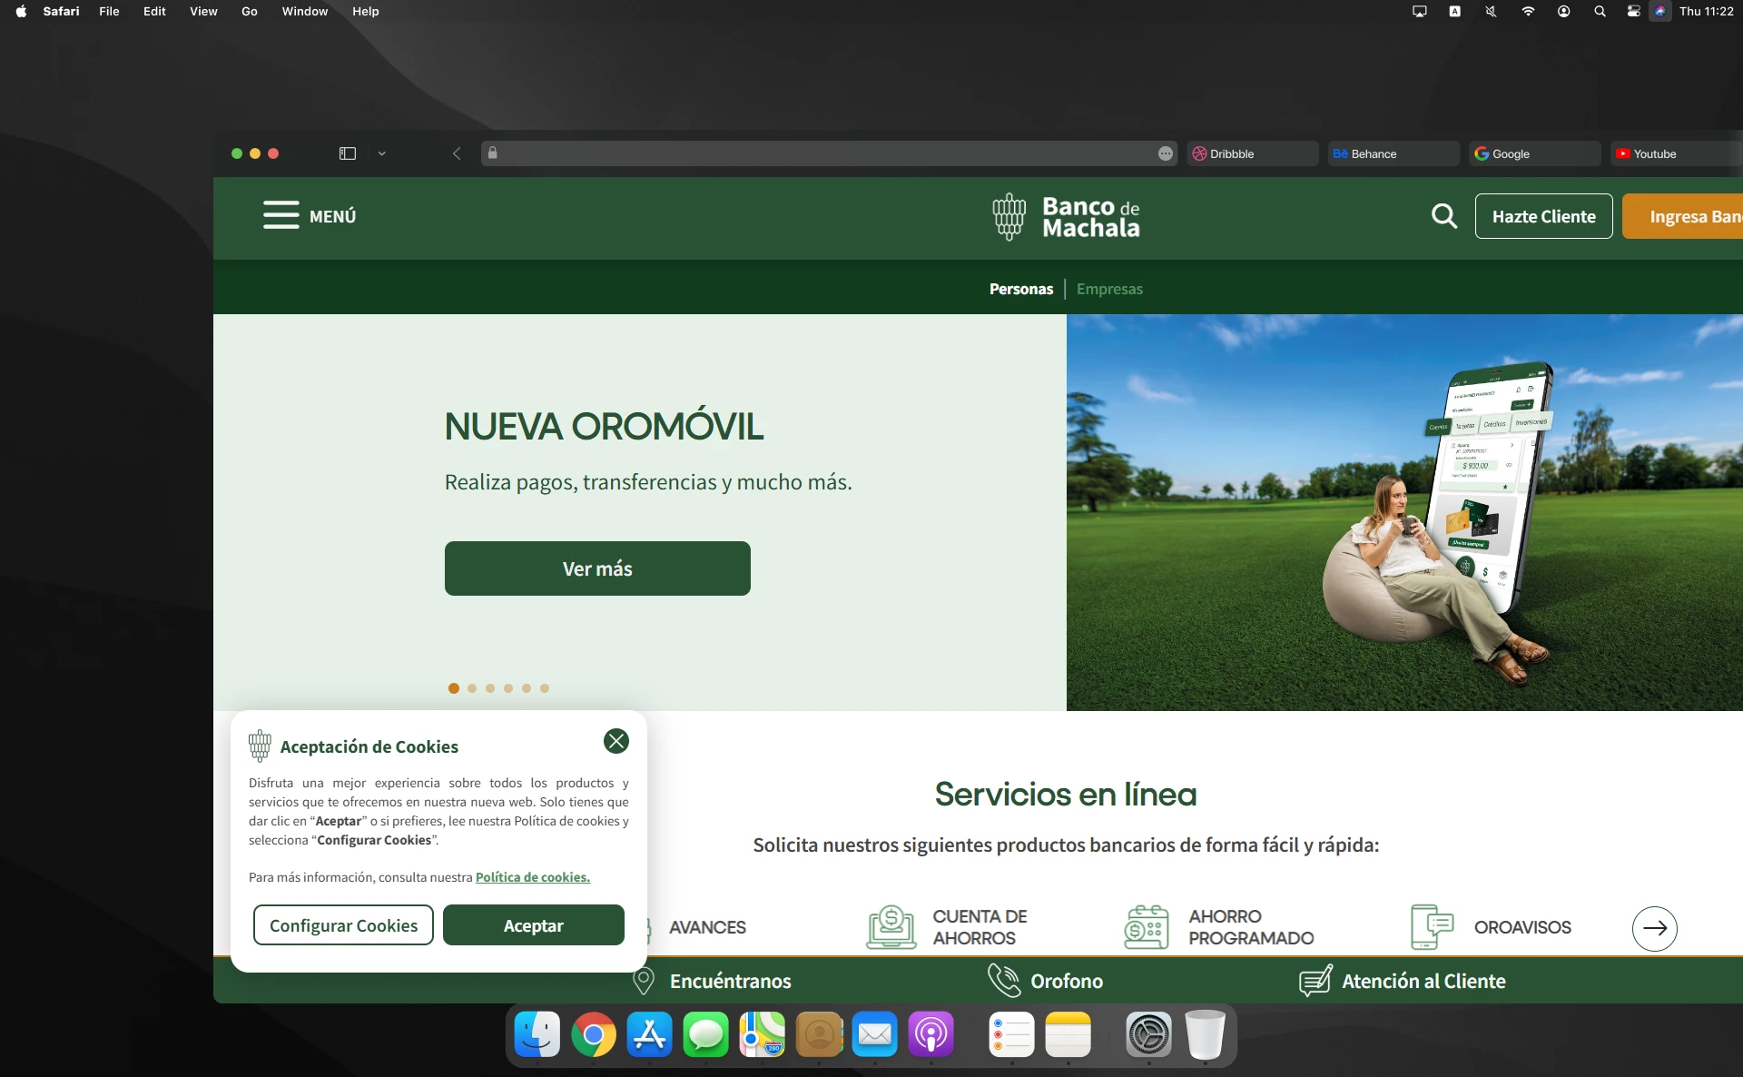Click the Cuenta de Ahorros icon
Screen dimensions: 1743x1077
891,927
